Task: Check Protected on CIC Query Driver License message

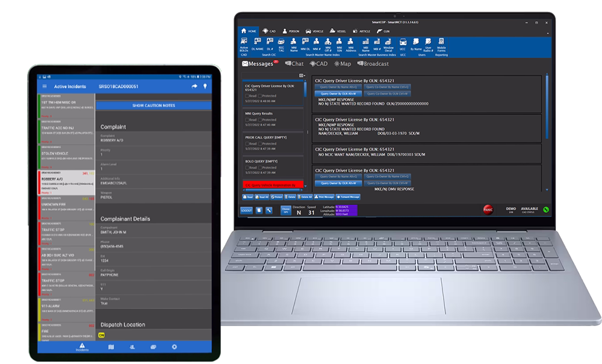Action: pos(260,96)
